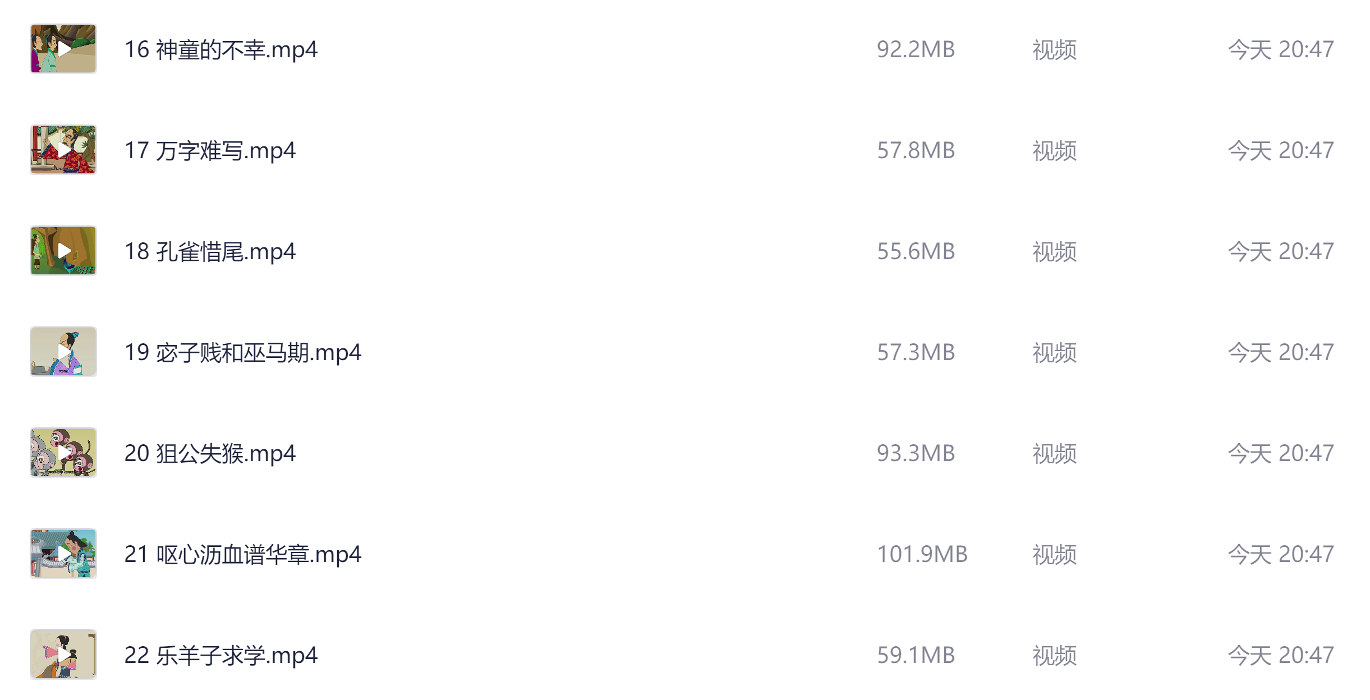The width and height of the screenshot is (1370, 700).
Task: Open the file 16 神童的不幸.mp4
Action: pos(222,50)
